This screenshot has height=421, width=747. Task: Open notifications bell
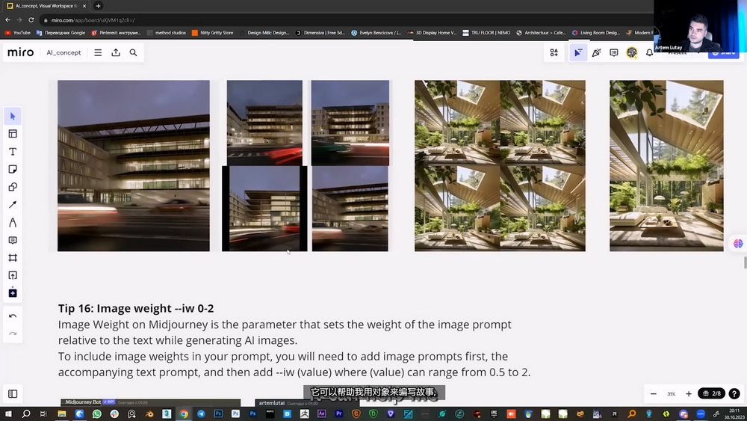(649, 52)
